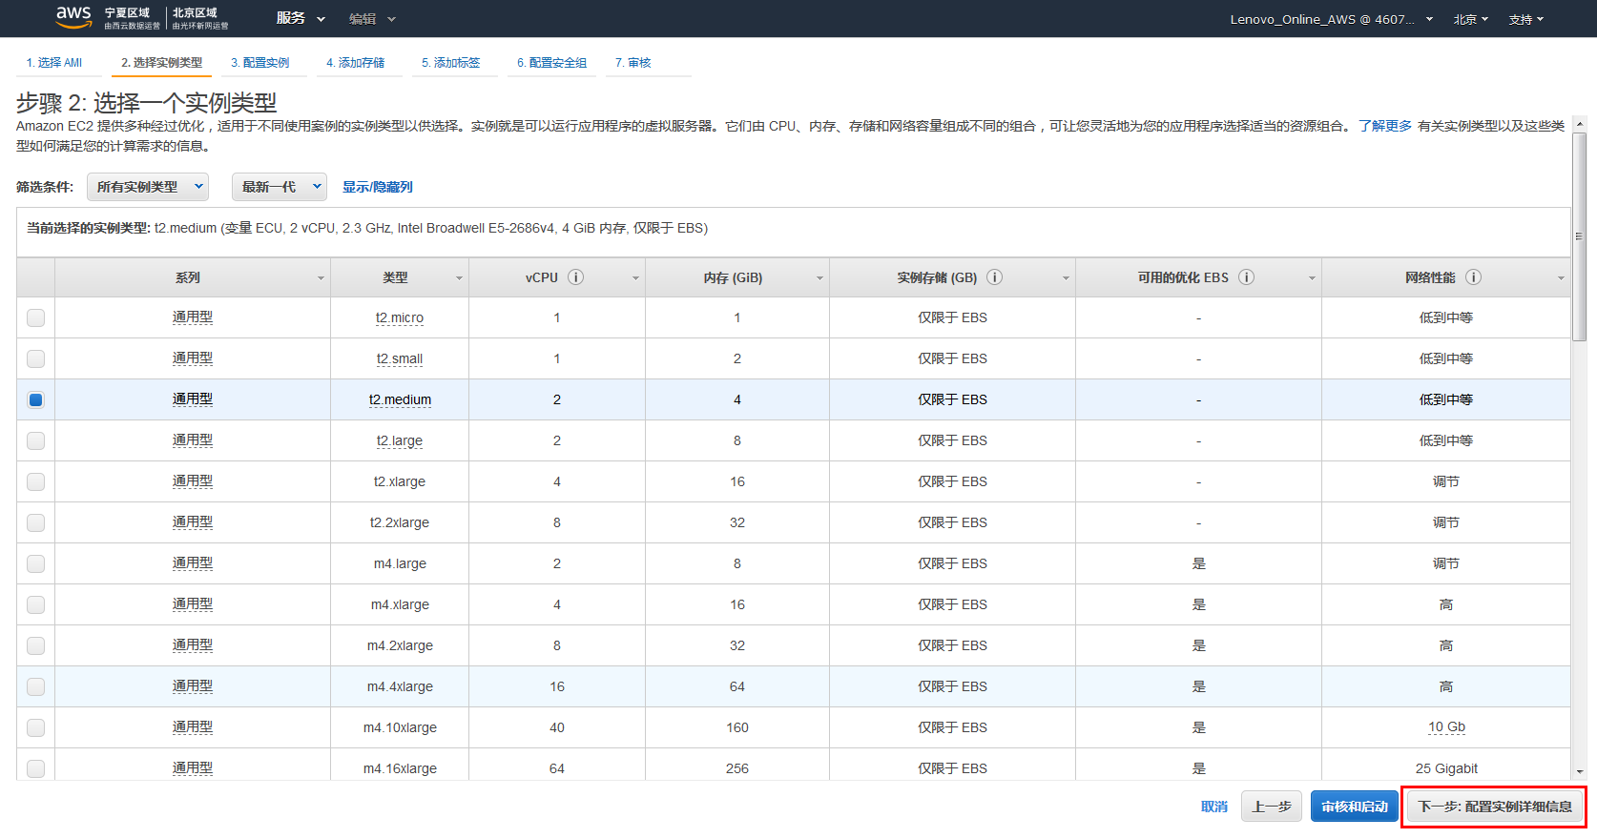Go to step 1 选择 AMI tab
The height and width of the screenshot is (838, 1597).
[54, 63]
